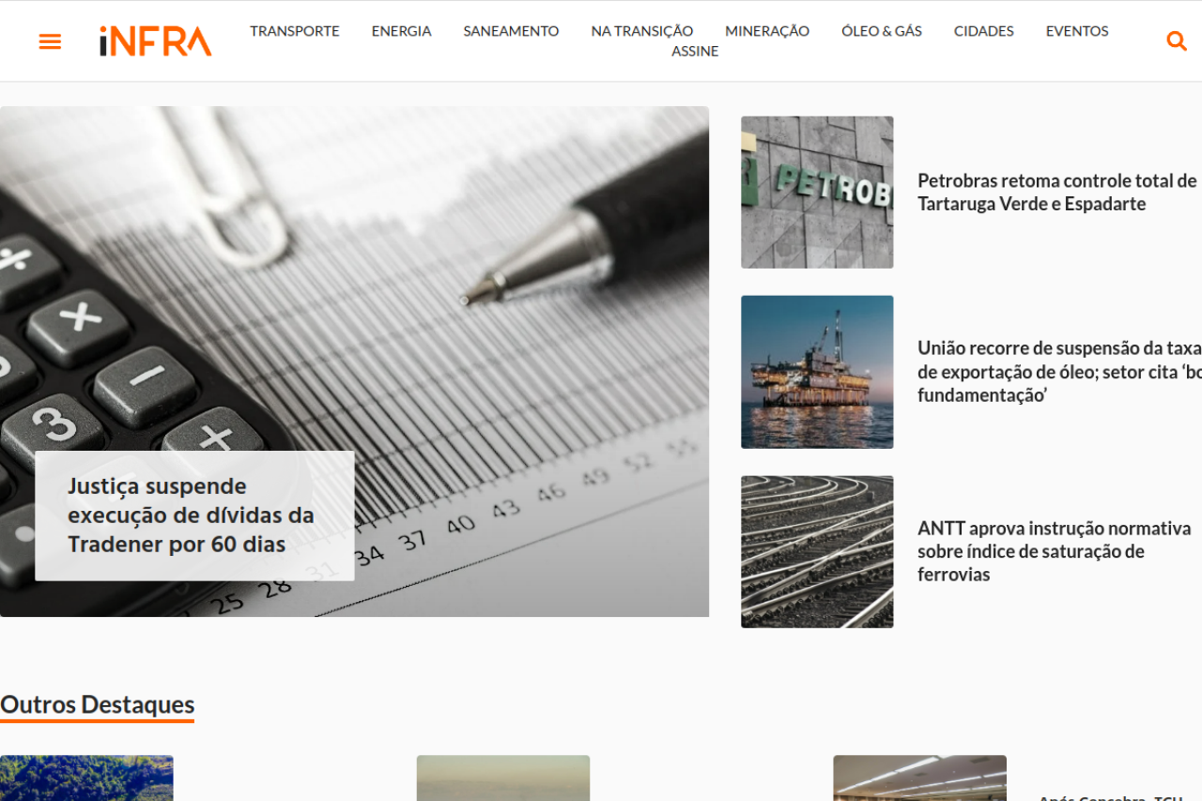Viewport: 1202px width, 801px height.
Task: Click the railway tracks thumbnail
Action: coord(817,551)
